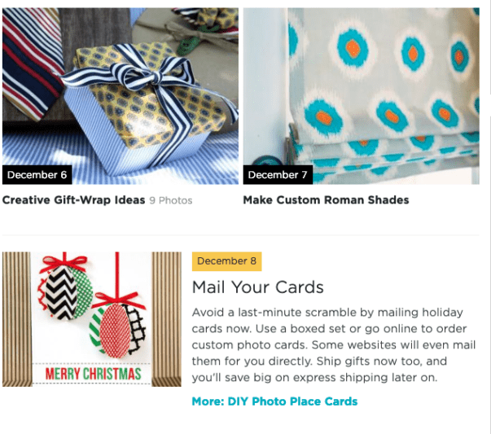The width and height of the screenshot is (491, 434).
Task: Click the December 7 date label
Action: 278,175
